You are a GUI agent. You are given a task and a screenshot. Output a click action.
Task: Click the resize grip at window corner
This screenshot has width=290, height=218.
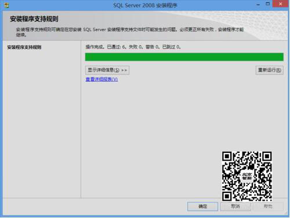[286, 213]
